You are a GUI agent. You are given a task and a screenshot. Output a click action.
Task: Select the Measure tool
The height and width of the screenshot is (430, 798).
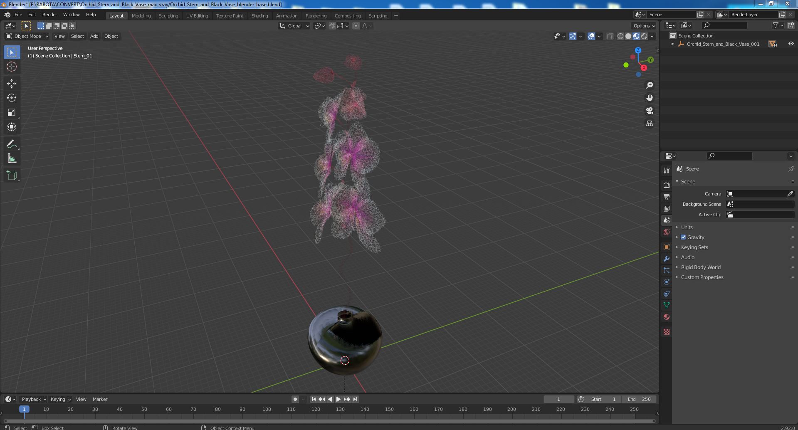(12, 159)
